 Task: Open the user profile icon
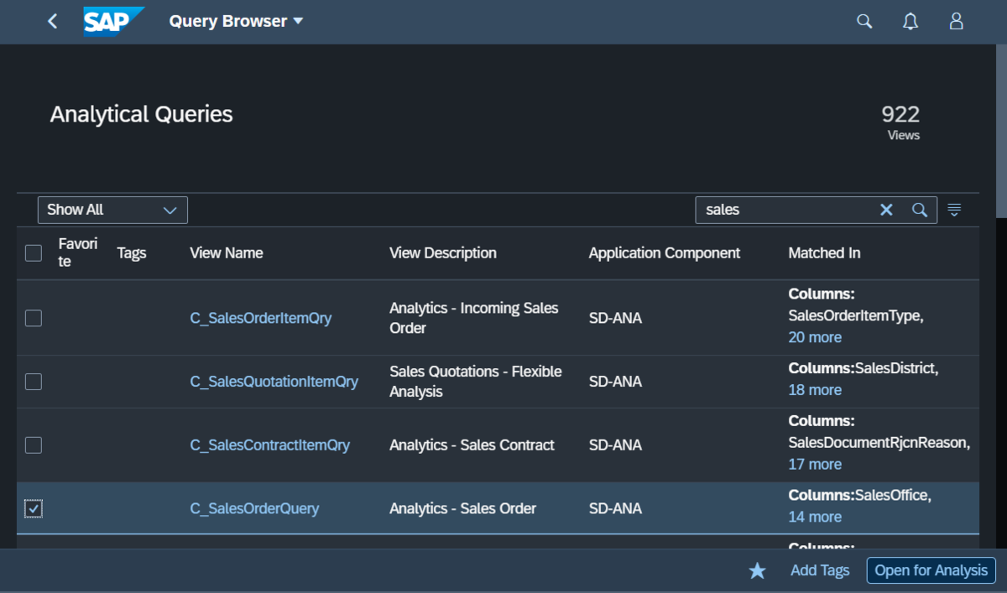point(956,21)
